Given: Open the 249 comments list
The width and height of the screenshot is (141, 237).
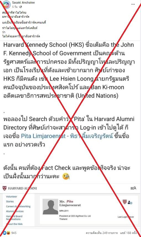Looking at the screenshot, I should (x=102, y=233).
